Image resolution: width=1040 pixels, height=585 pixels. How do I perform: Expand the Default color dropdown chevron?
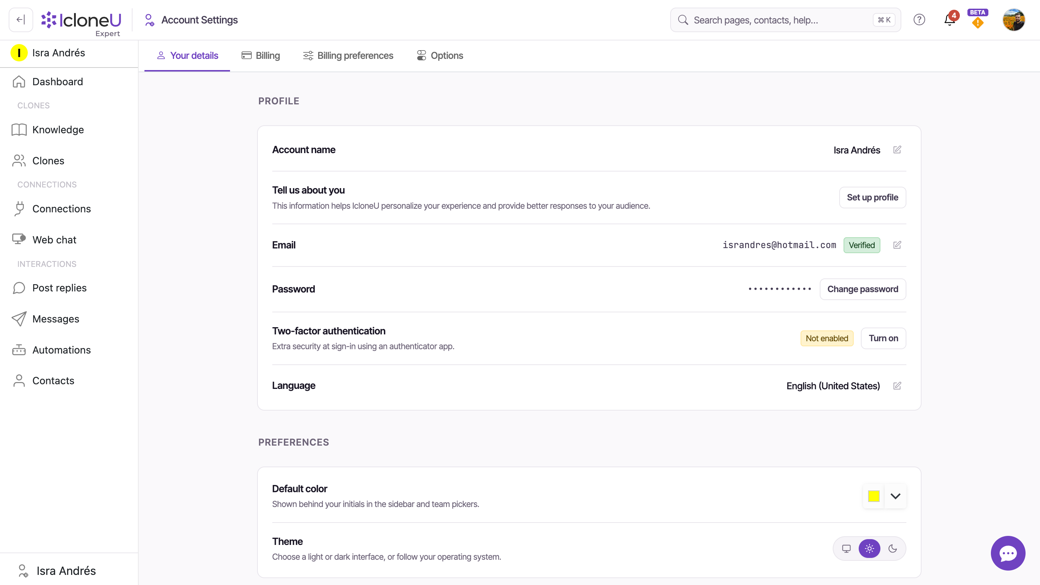(x=896, y=496)
